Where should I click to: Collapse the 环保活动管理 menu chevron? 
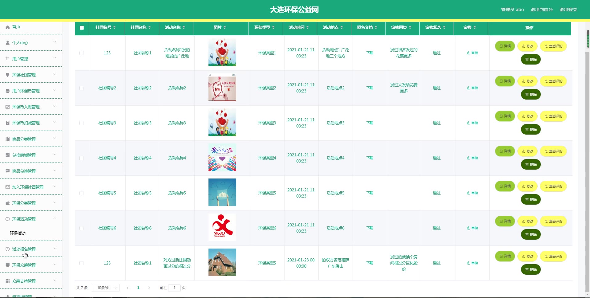pos(55,218)
